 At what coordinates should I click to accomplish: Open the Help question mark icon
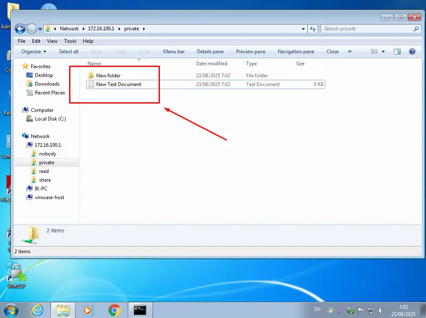pyautogui.click(x=412, y=52)
